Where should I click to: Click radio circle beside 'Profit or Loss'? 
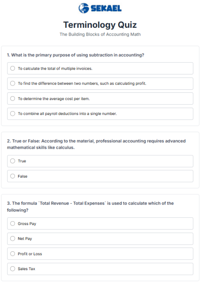point(13,254)
